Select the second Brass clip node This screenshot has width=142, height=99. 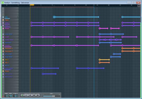click(111, 28)
